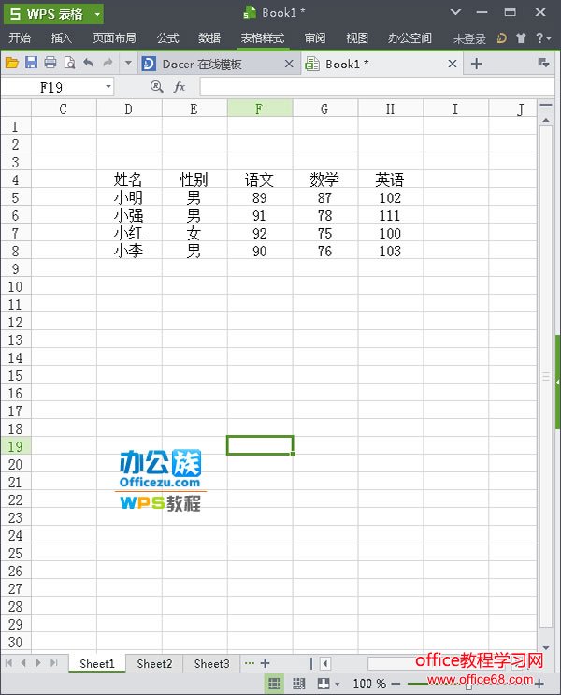
Task: Expand the WPS 表格 dropdown arrow
Action: click(x=97, y=14)
